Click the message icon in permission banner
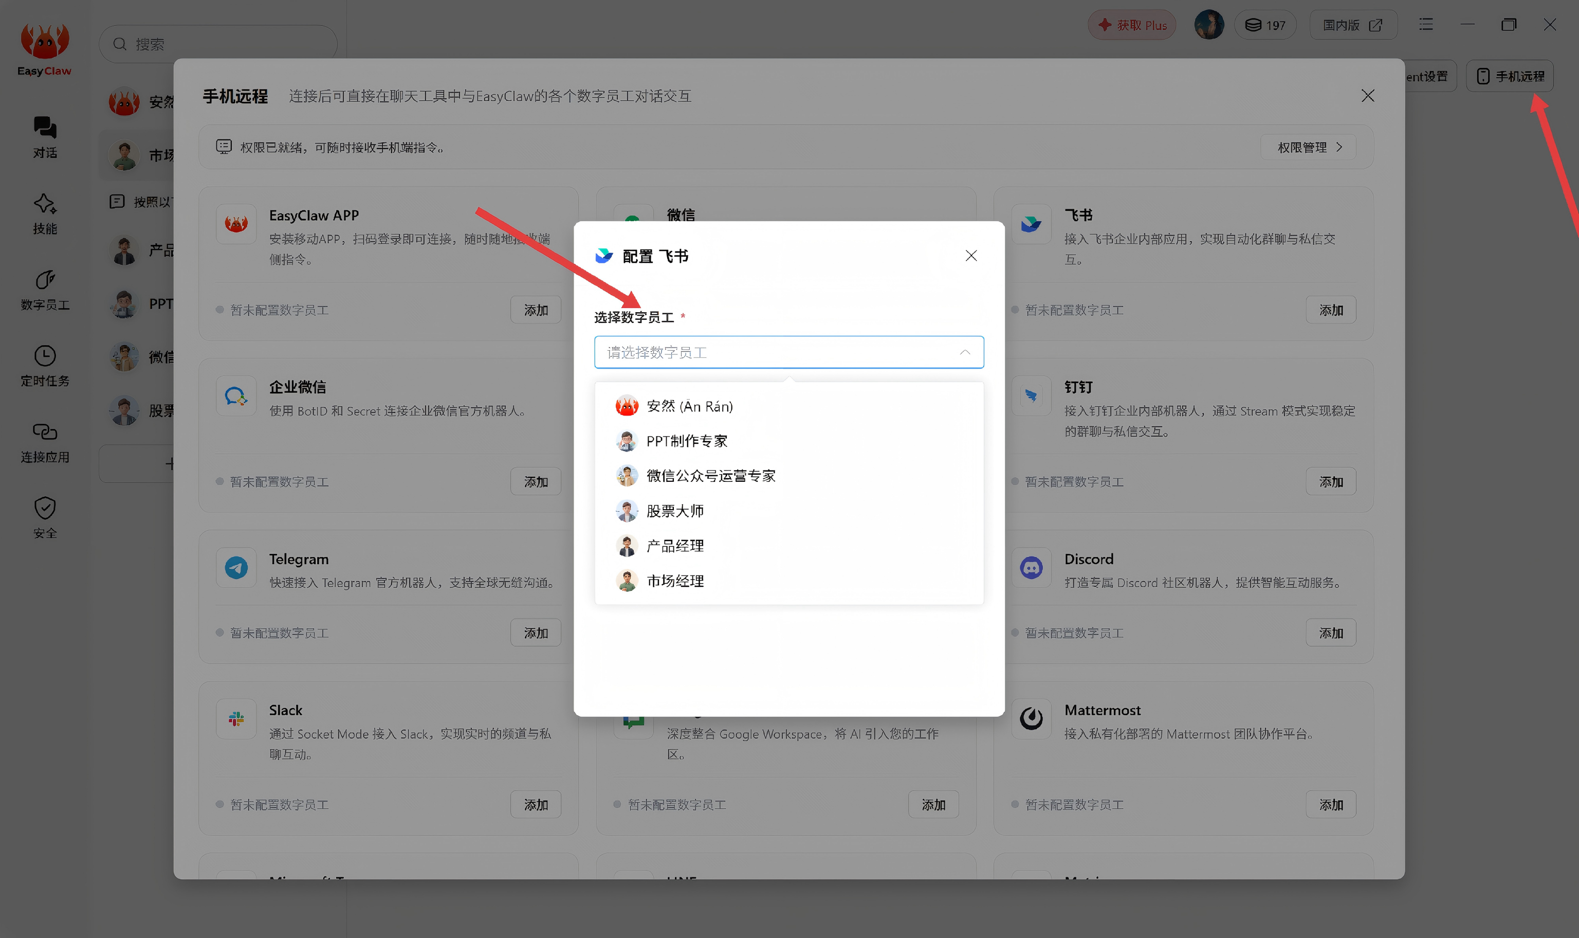Screen dimensions: 1579x938 tap(224, 147)
